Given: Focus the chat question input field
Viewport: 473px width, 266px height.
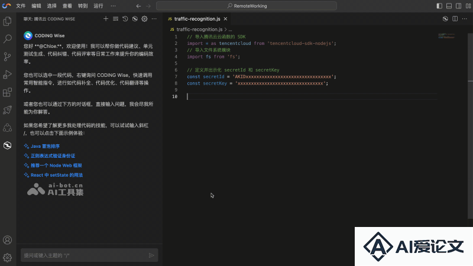Looking at the screenshot, I should tap(85, 255).
